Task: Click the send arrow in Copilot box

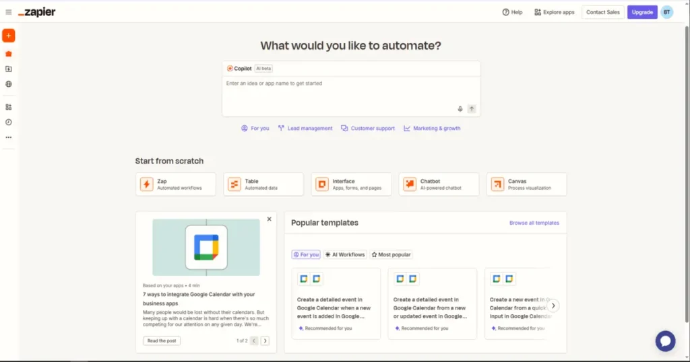Action: click(x=471, y=109)
